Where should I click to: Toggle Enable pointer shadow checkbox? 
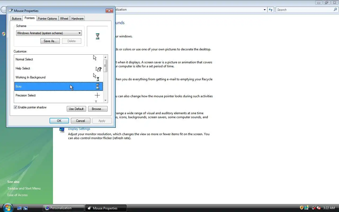(x=15, y=107)
